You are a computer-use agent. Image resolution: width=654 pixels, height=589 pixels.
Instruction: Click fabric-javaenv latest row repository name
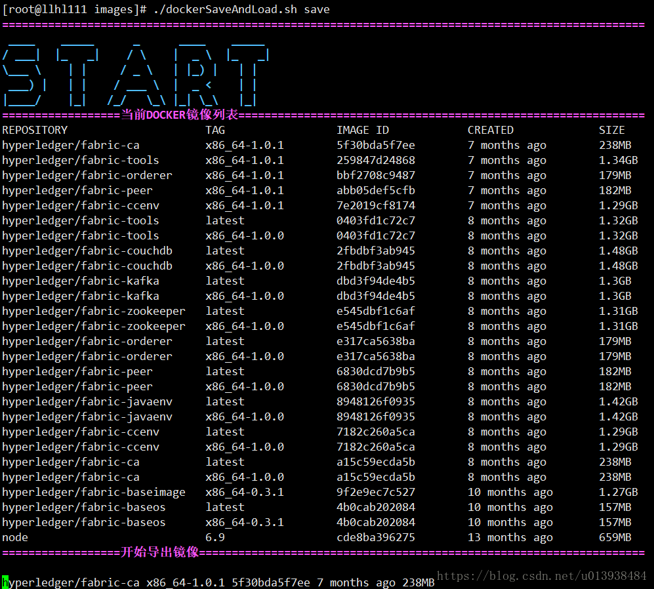click(x=87, y=401)
